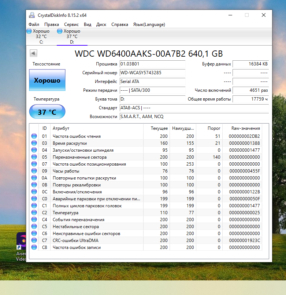The image size is (286, 295).
Task: Click the Текущее column header
Action: [x=156, y=128]
